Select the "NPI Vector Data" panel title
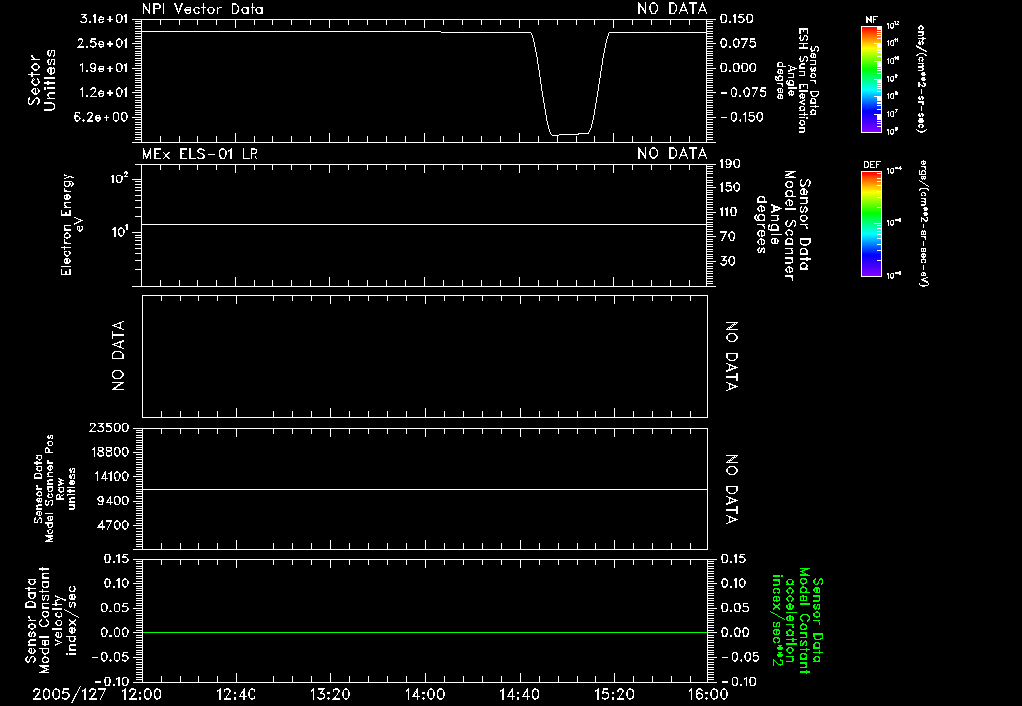1022x706 pixels. pos(203,9)
